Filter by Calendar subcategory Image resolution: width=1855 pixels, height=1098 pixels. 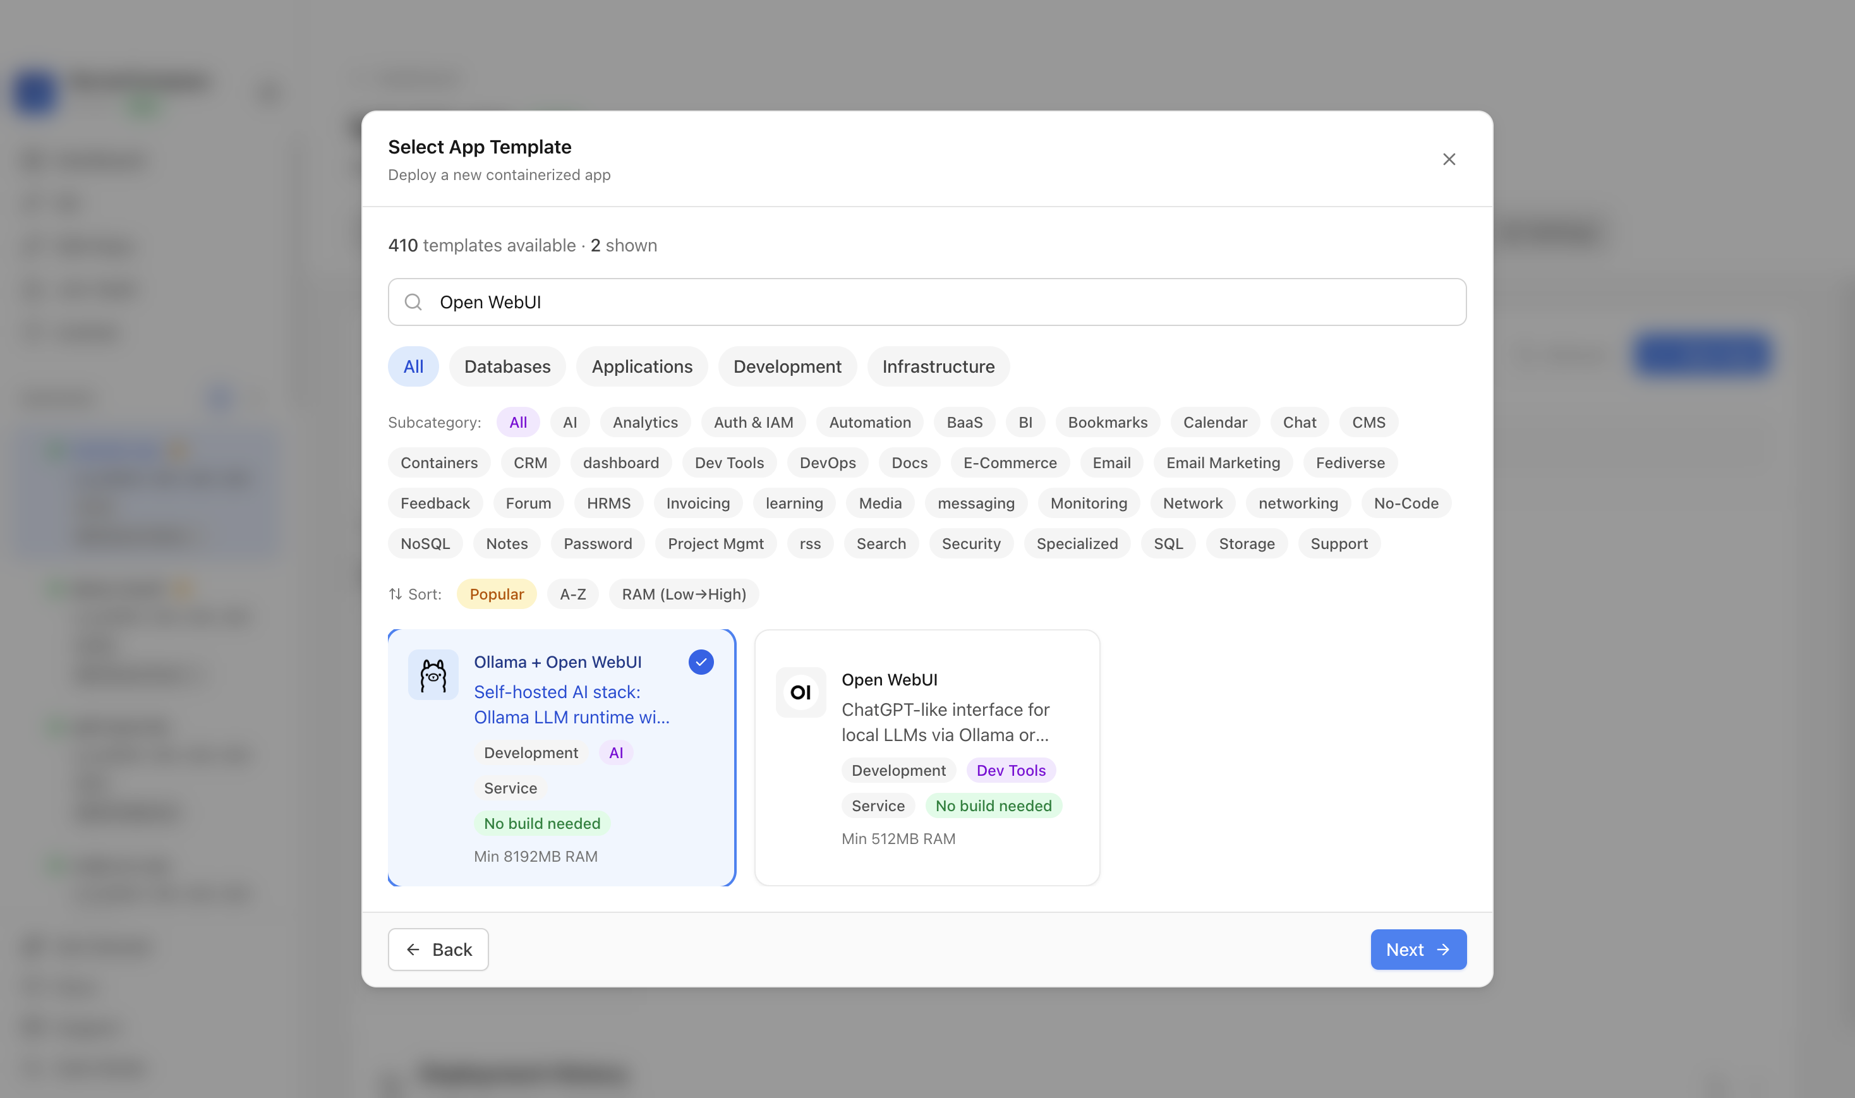(1215, 423)
